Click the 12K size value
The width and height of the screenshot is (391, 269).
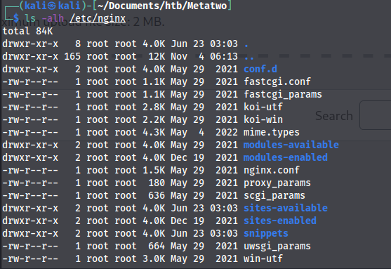click(x=157, y=57)
